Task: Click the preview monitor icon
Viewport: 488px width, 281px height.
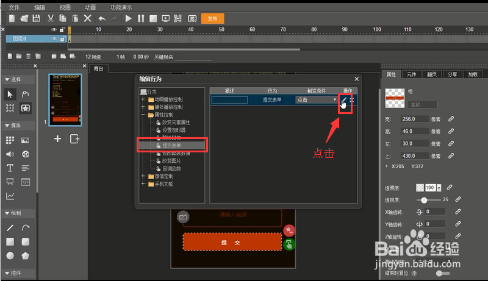Action: (x=165, y=19)
